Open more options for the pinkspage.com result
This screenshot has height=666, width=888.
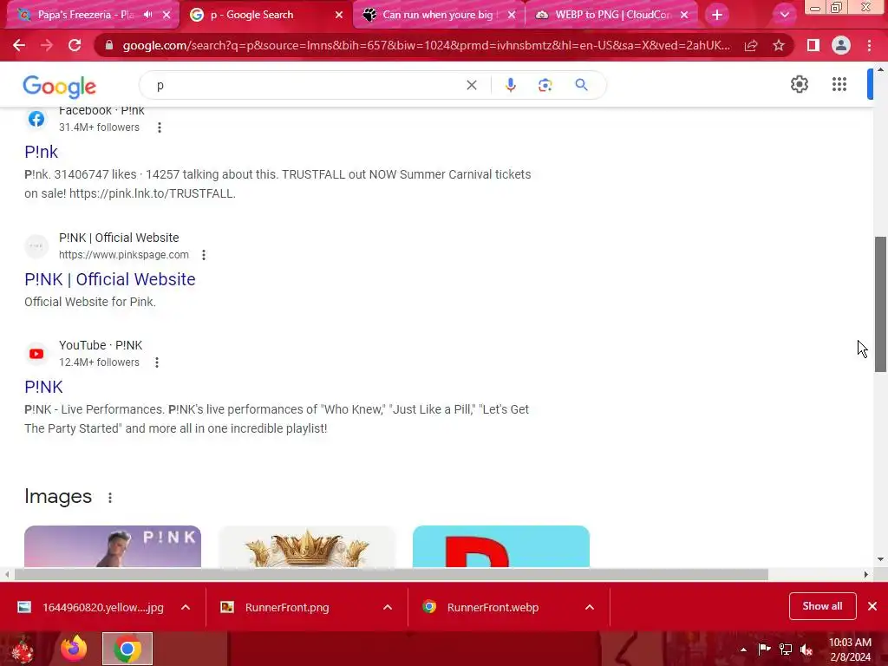(x=203, y=255)
